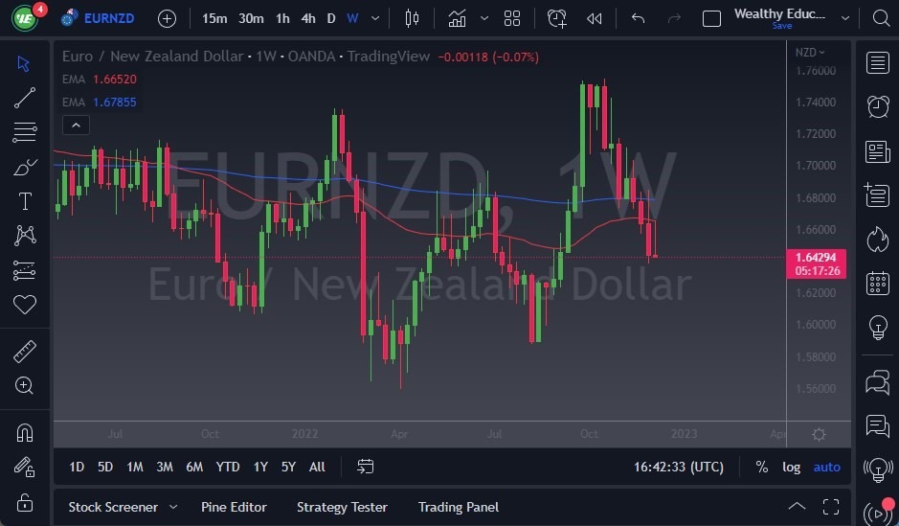
Task: Open the watchlist panel
Action: click(877, 63)
